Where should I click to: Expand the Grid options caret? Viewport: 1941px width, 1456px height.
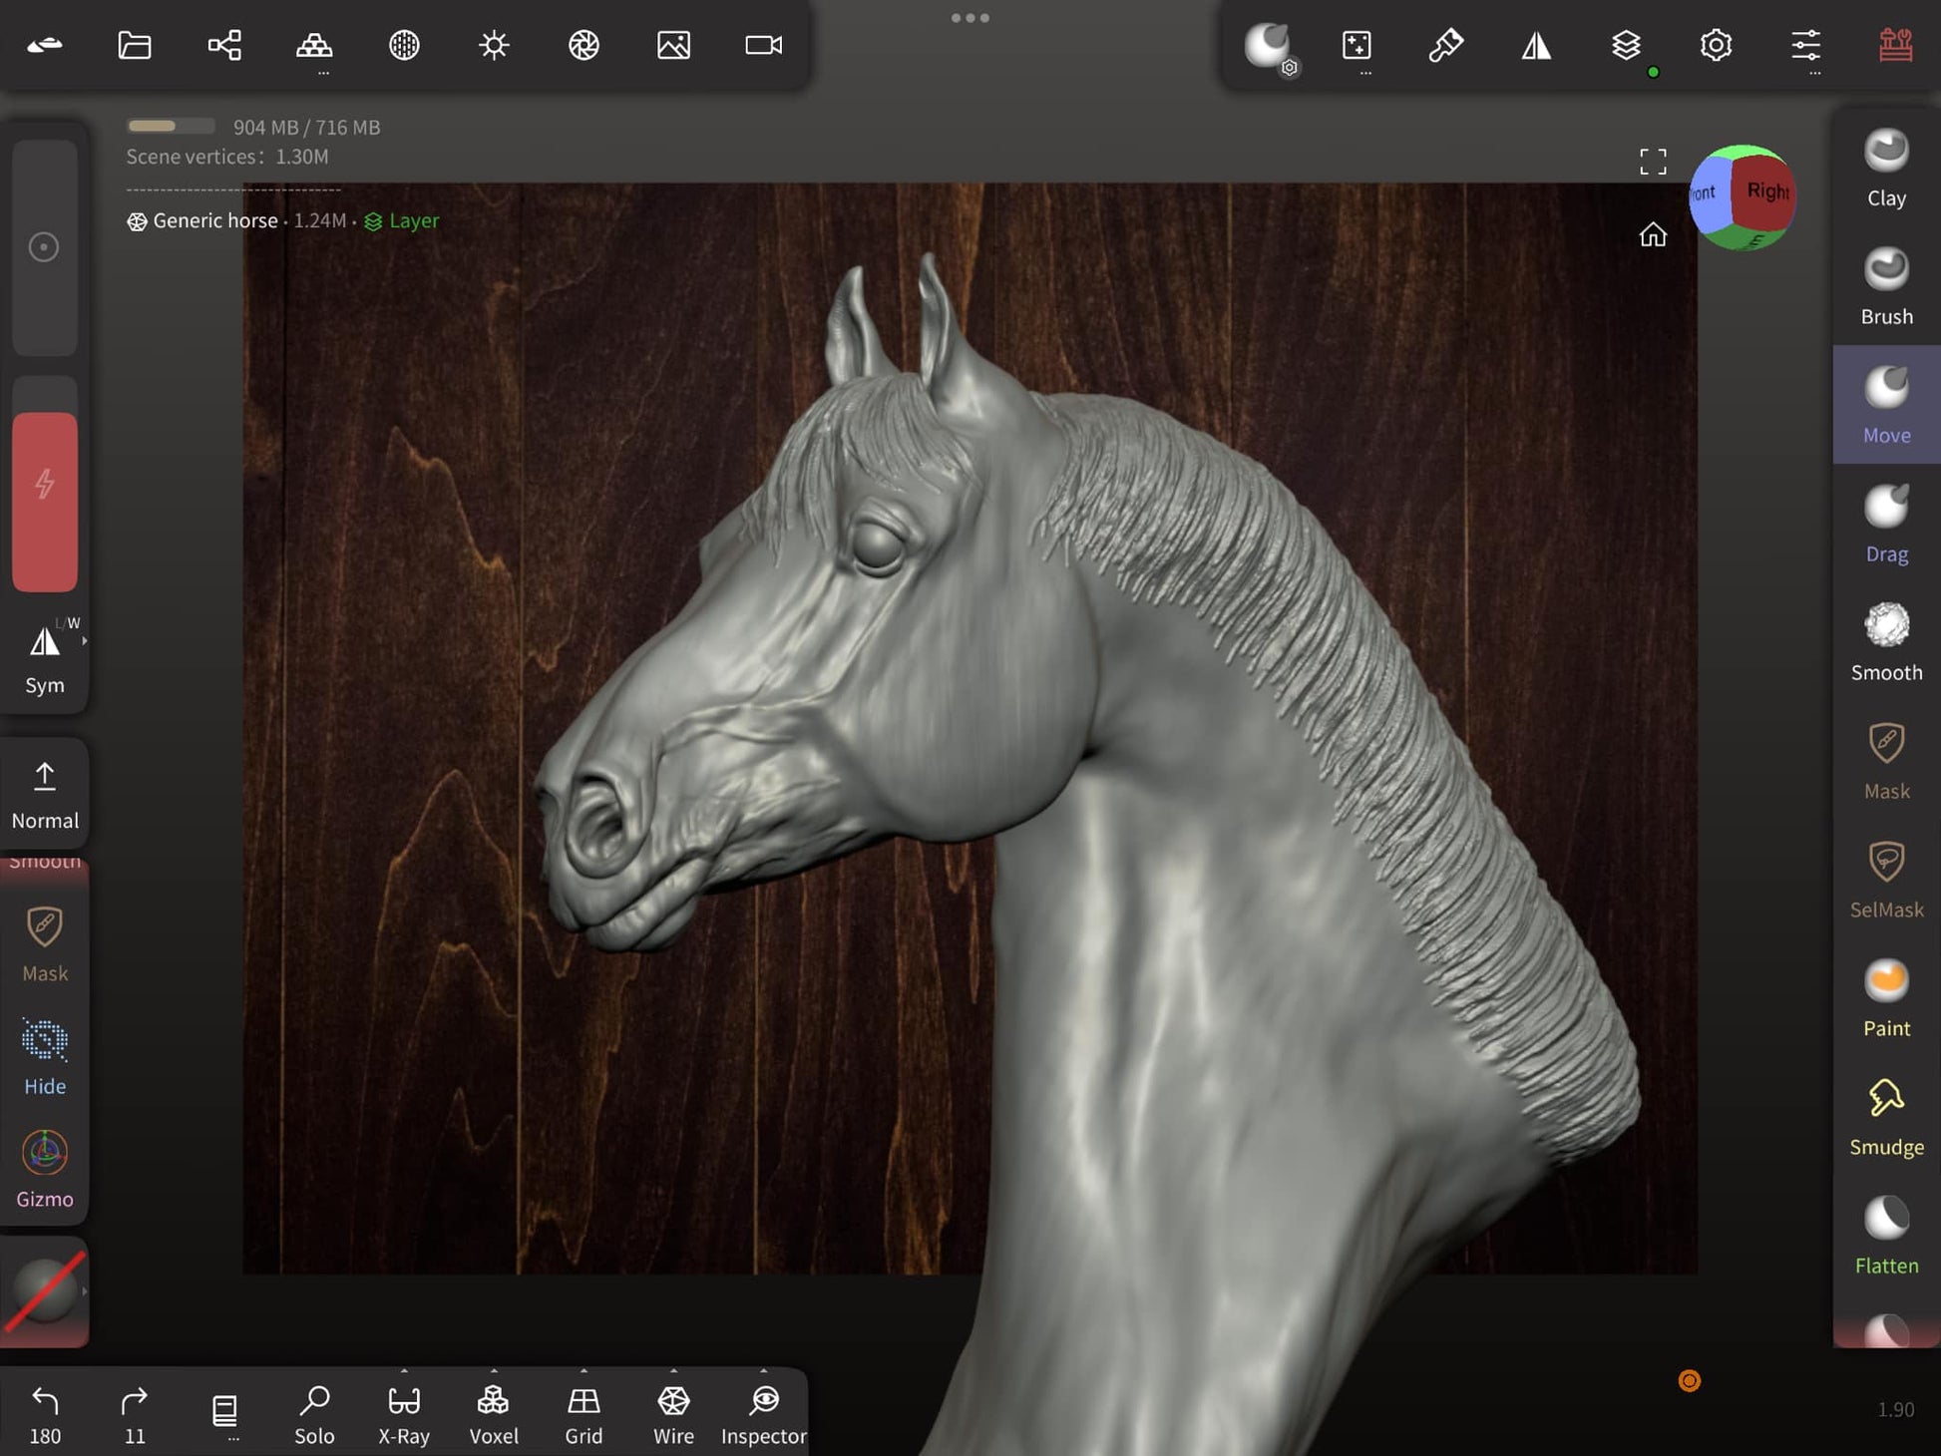pyautogui.click(x=583, y=1371)
